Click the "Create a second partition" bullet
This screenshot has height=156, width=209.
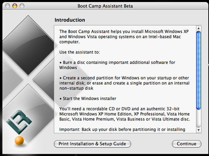tap(124, 83)
